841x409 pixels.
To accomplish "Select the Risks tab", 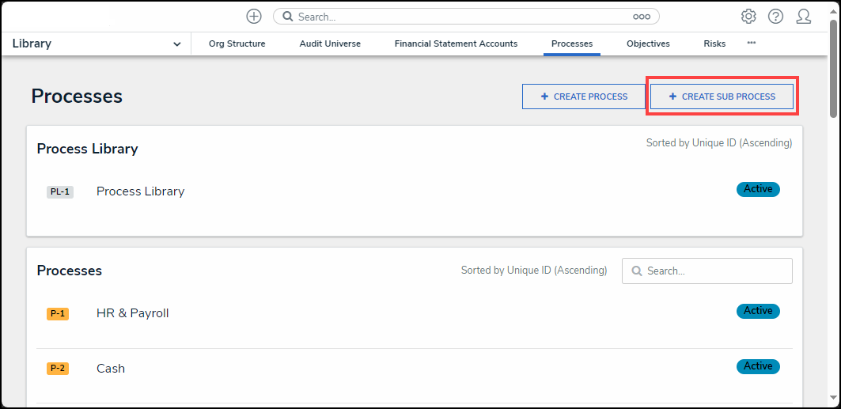I will pos(714,44).
